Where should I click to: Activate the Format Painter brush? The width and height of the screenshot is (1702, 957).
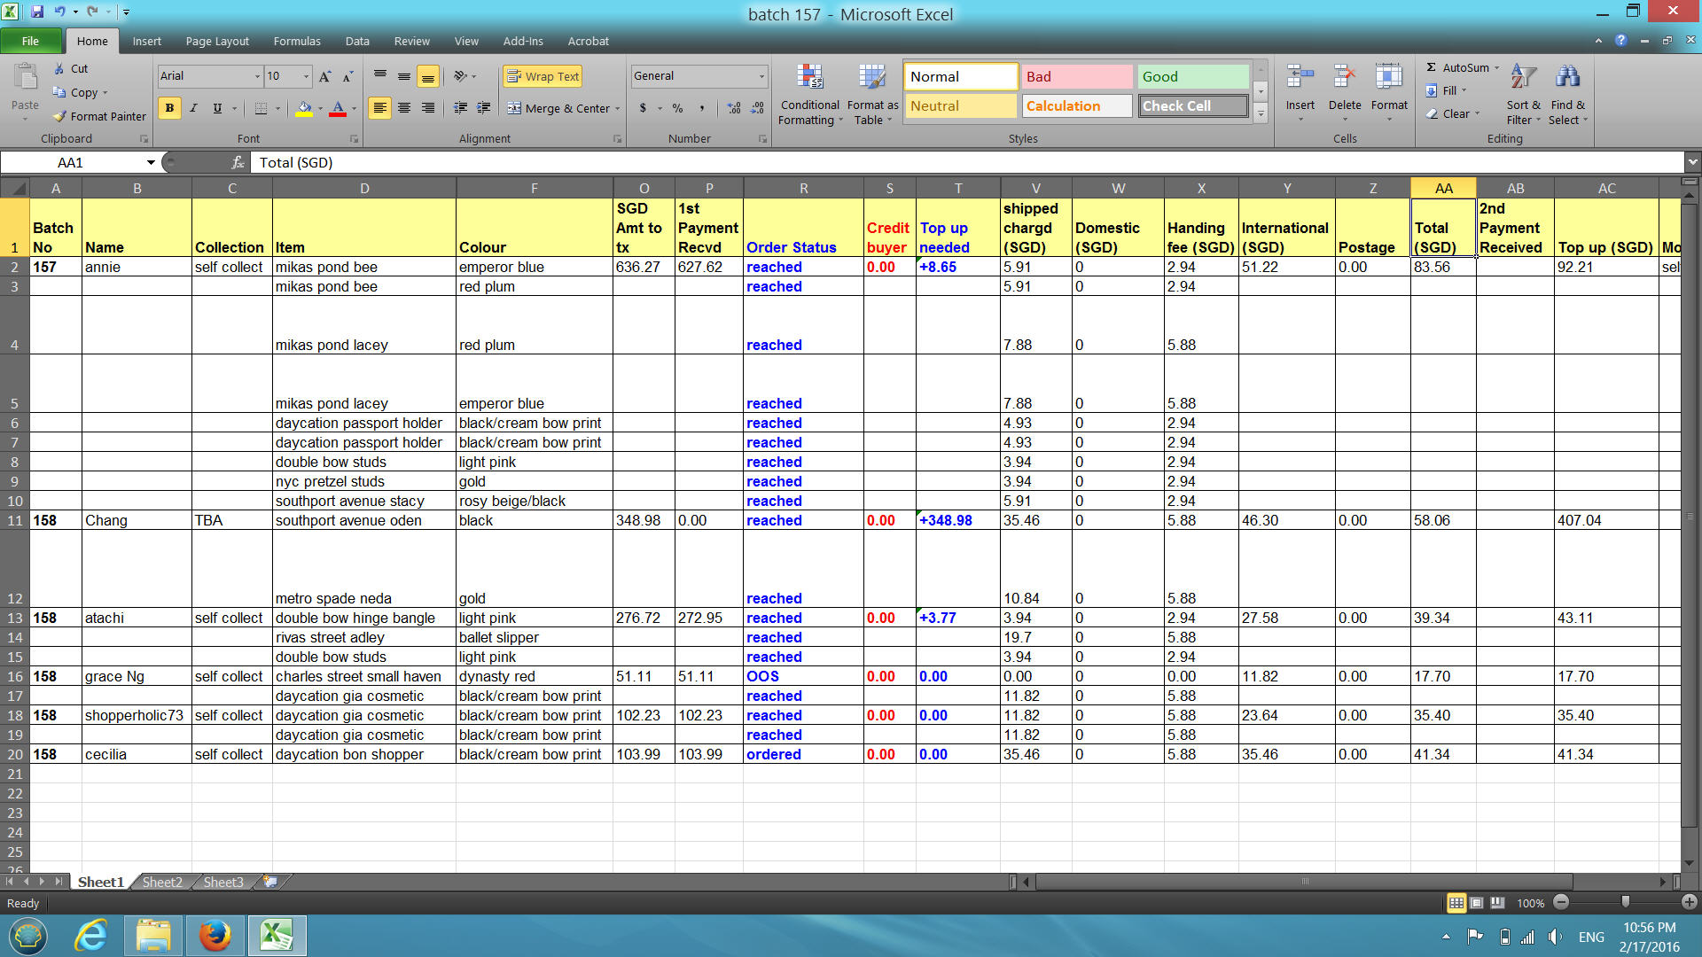click(99, 116)
